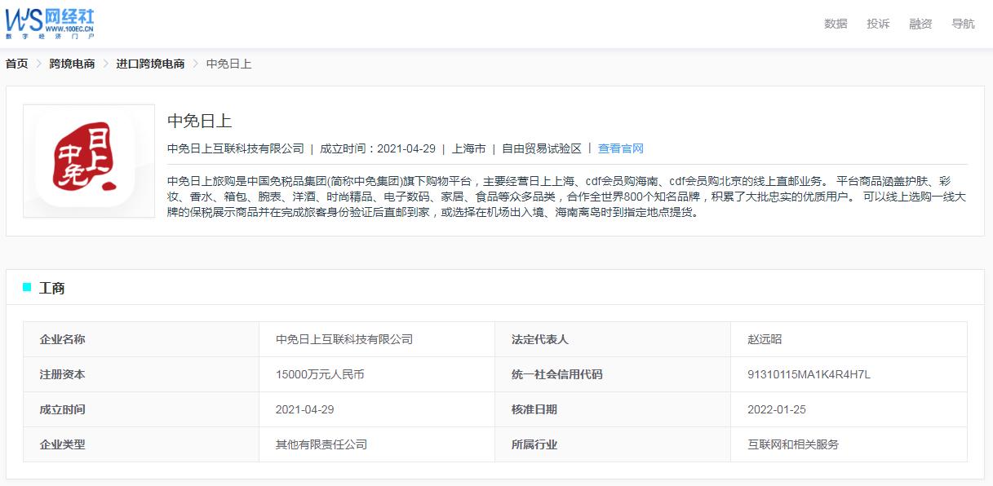
Task: Click the 自由贸易试验区 text
Action: (x=542, y=148)
